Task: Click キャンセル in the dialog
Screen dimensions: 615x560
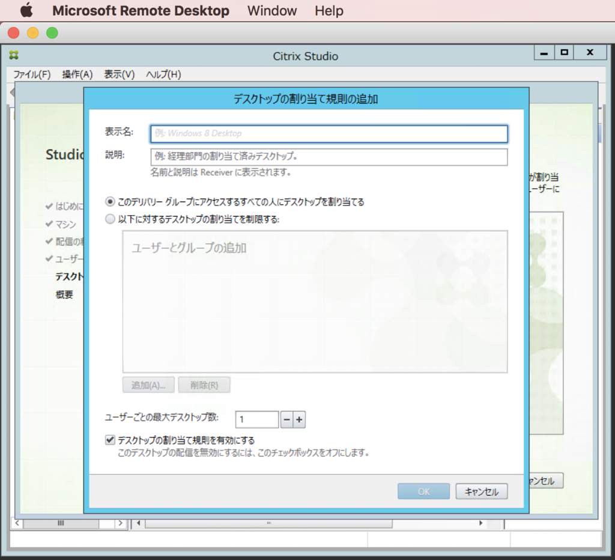Action: coord(481,492)
